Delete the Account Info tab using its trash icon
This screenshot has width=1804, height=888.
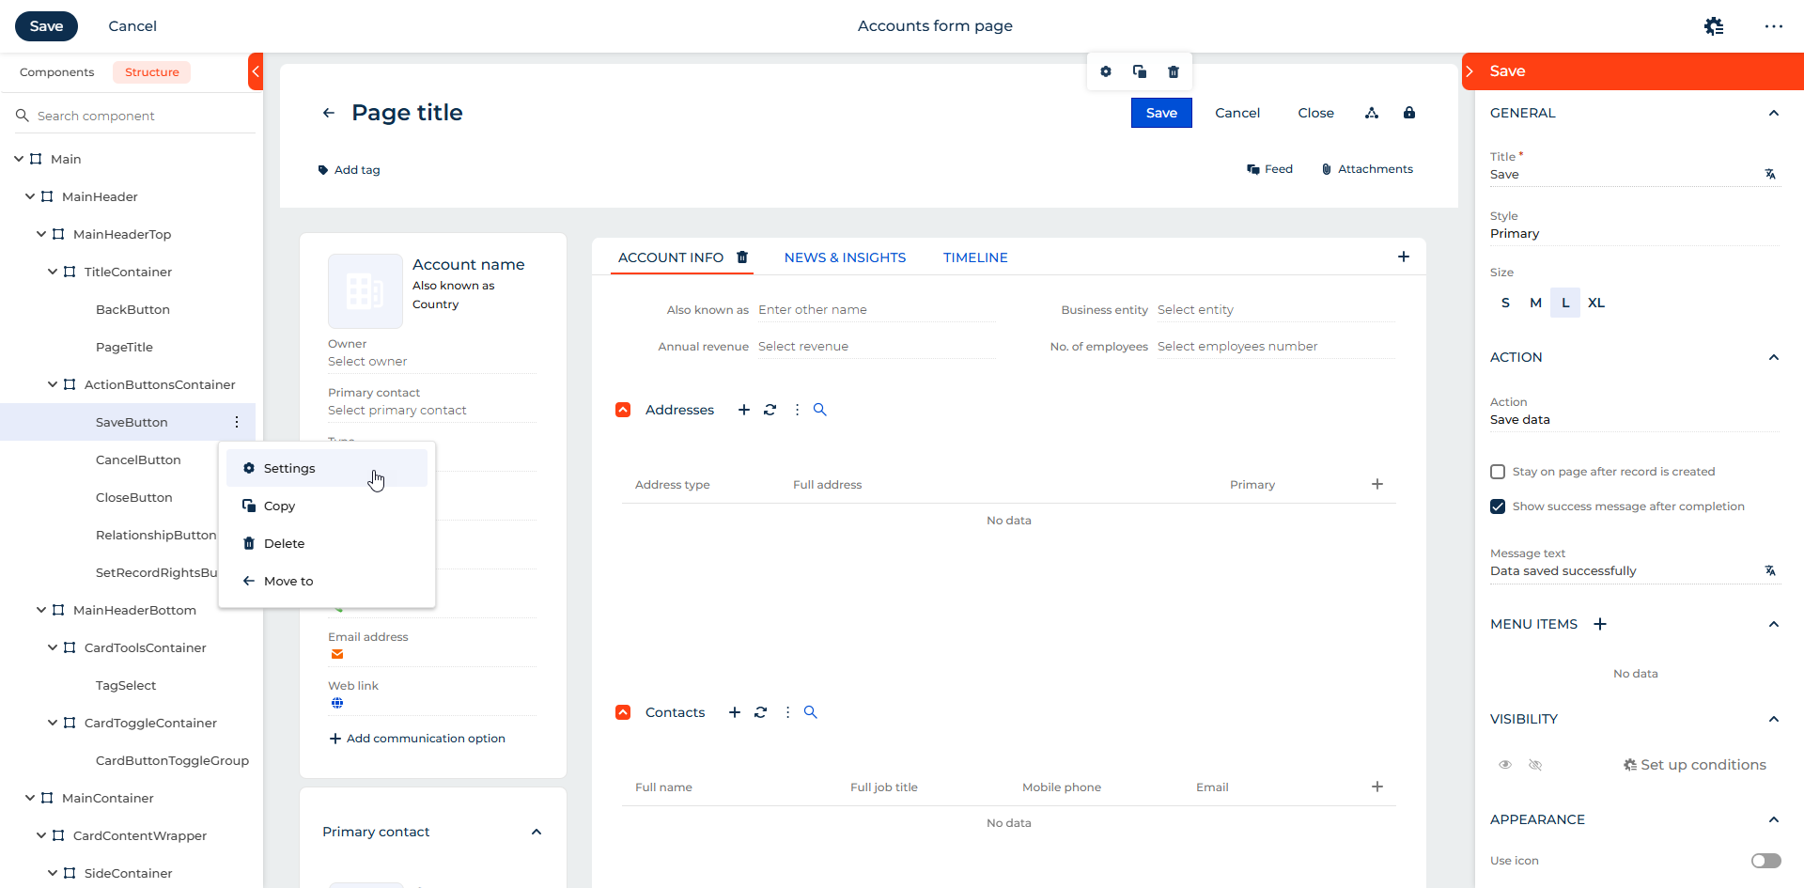[x=742, y=257]
